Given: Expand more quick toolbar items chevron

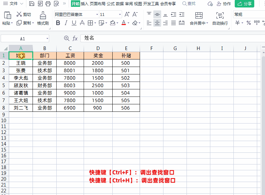Looking at the screenshot, I should pos(64,3).
